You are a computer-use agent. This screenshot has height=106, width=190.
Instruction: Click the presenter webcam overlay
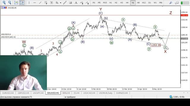23,73
